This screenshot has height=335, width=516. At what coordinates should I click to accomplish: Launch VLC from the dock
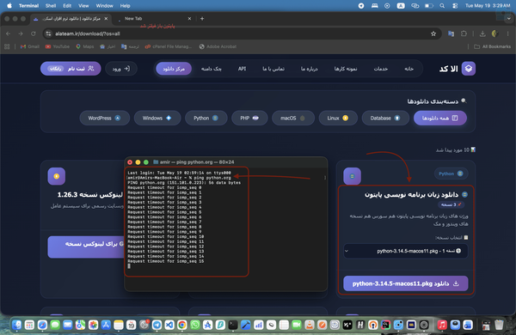click(310, 325)
